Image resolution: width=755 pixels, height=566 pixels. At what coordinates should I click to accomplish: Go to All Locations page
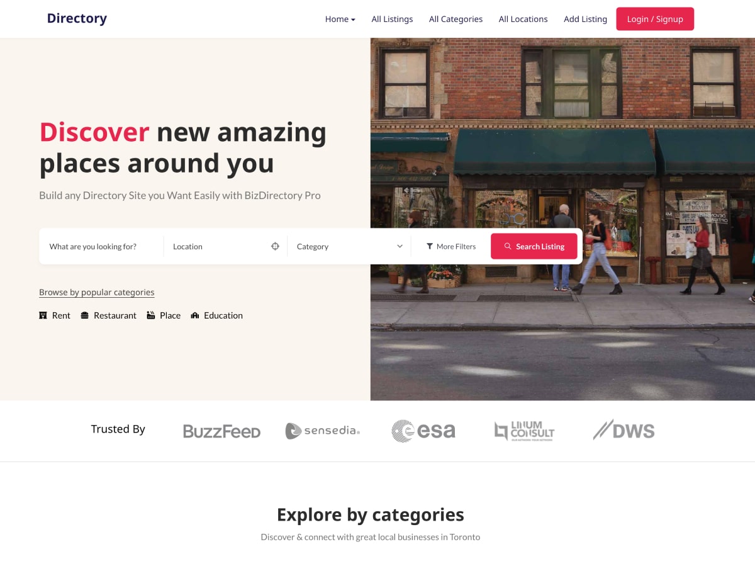tap(523, 19)
